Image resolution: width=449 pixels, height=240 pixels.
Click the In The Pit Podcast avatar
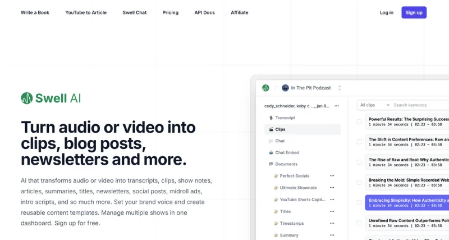285,88
